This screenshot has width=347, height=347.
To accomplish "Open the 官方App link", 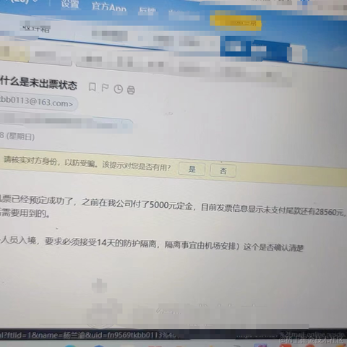I will 109,7.
